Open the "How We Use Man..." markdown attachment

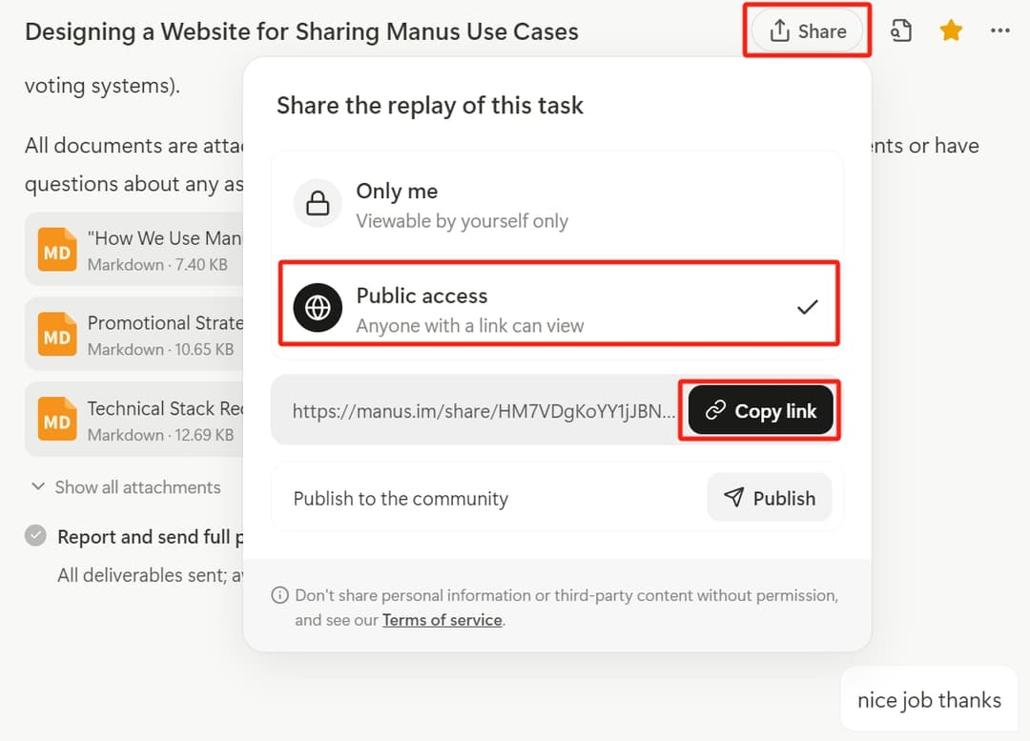[x=134, y=250]
